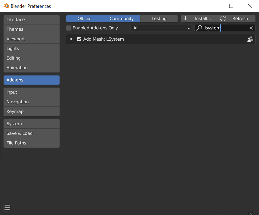Select the Save & Load preferences section
Image resolution: width=259 pixels, height=215 pixels.
pos(31,133)
